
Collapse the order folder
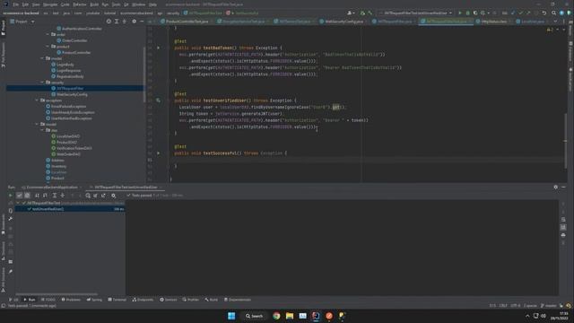click(48, 34)
